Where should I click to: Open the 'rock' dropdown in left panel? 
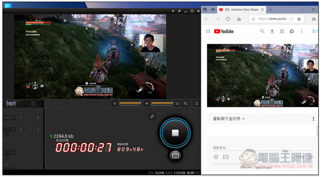tap(8, 117)
